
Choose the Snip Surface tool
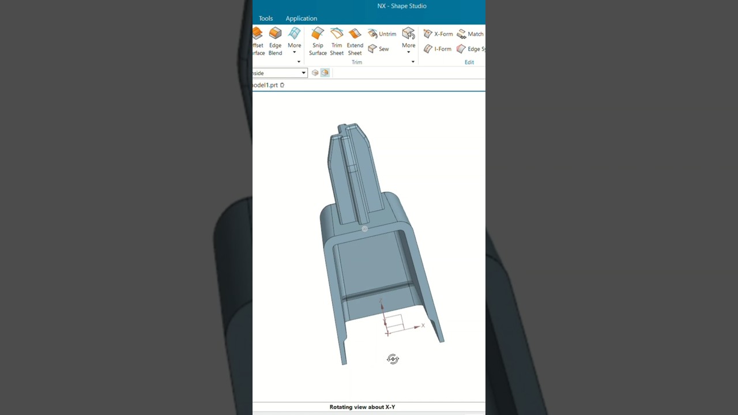[318, 41]
